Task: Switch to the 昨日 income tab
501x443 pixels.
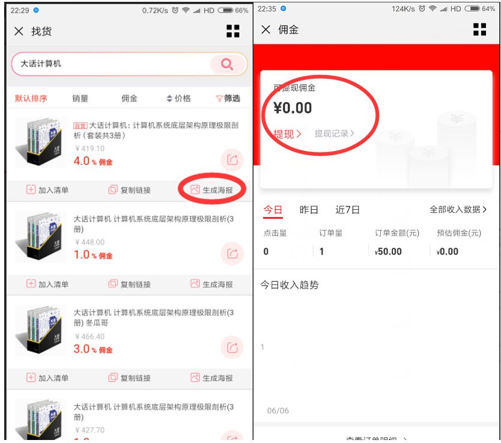Action: (309, 210)
